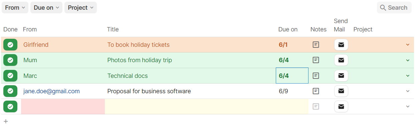Screen dimensions: 415x130
Task: Send mail for Photos from holiday trip
Action: click(x=341, y=60)
